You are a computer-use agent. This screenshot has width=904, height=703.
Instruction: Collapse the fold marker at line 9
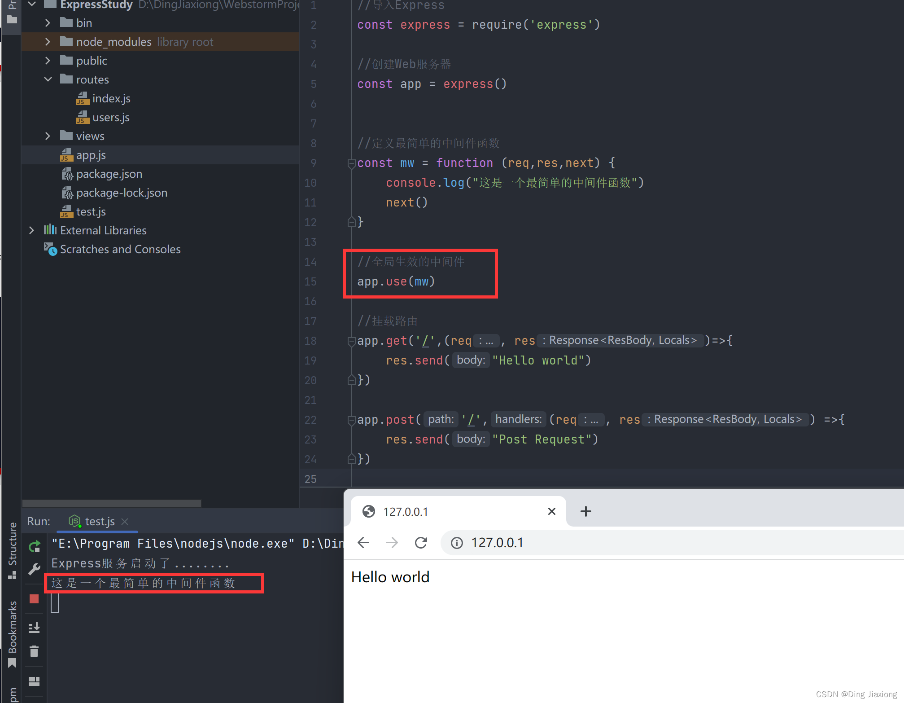[x=351, y=164]
